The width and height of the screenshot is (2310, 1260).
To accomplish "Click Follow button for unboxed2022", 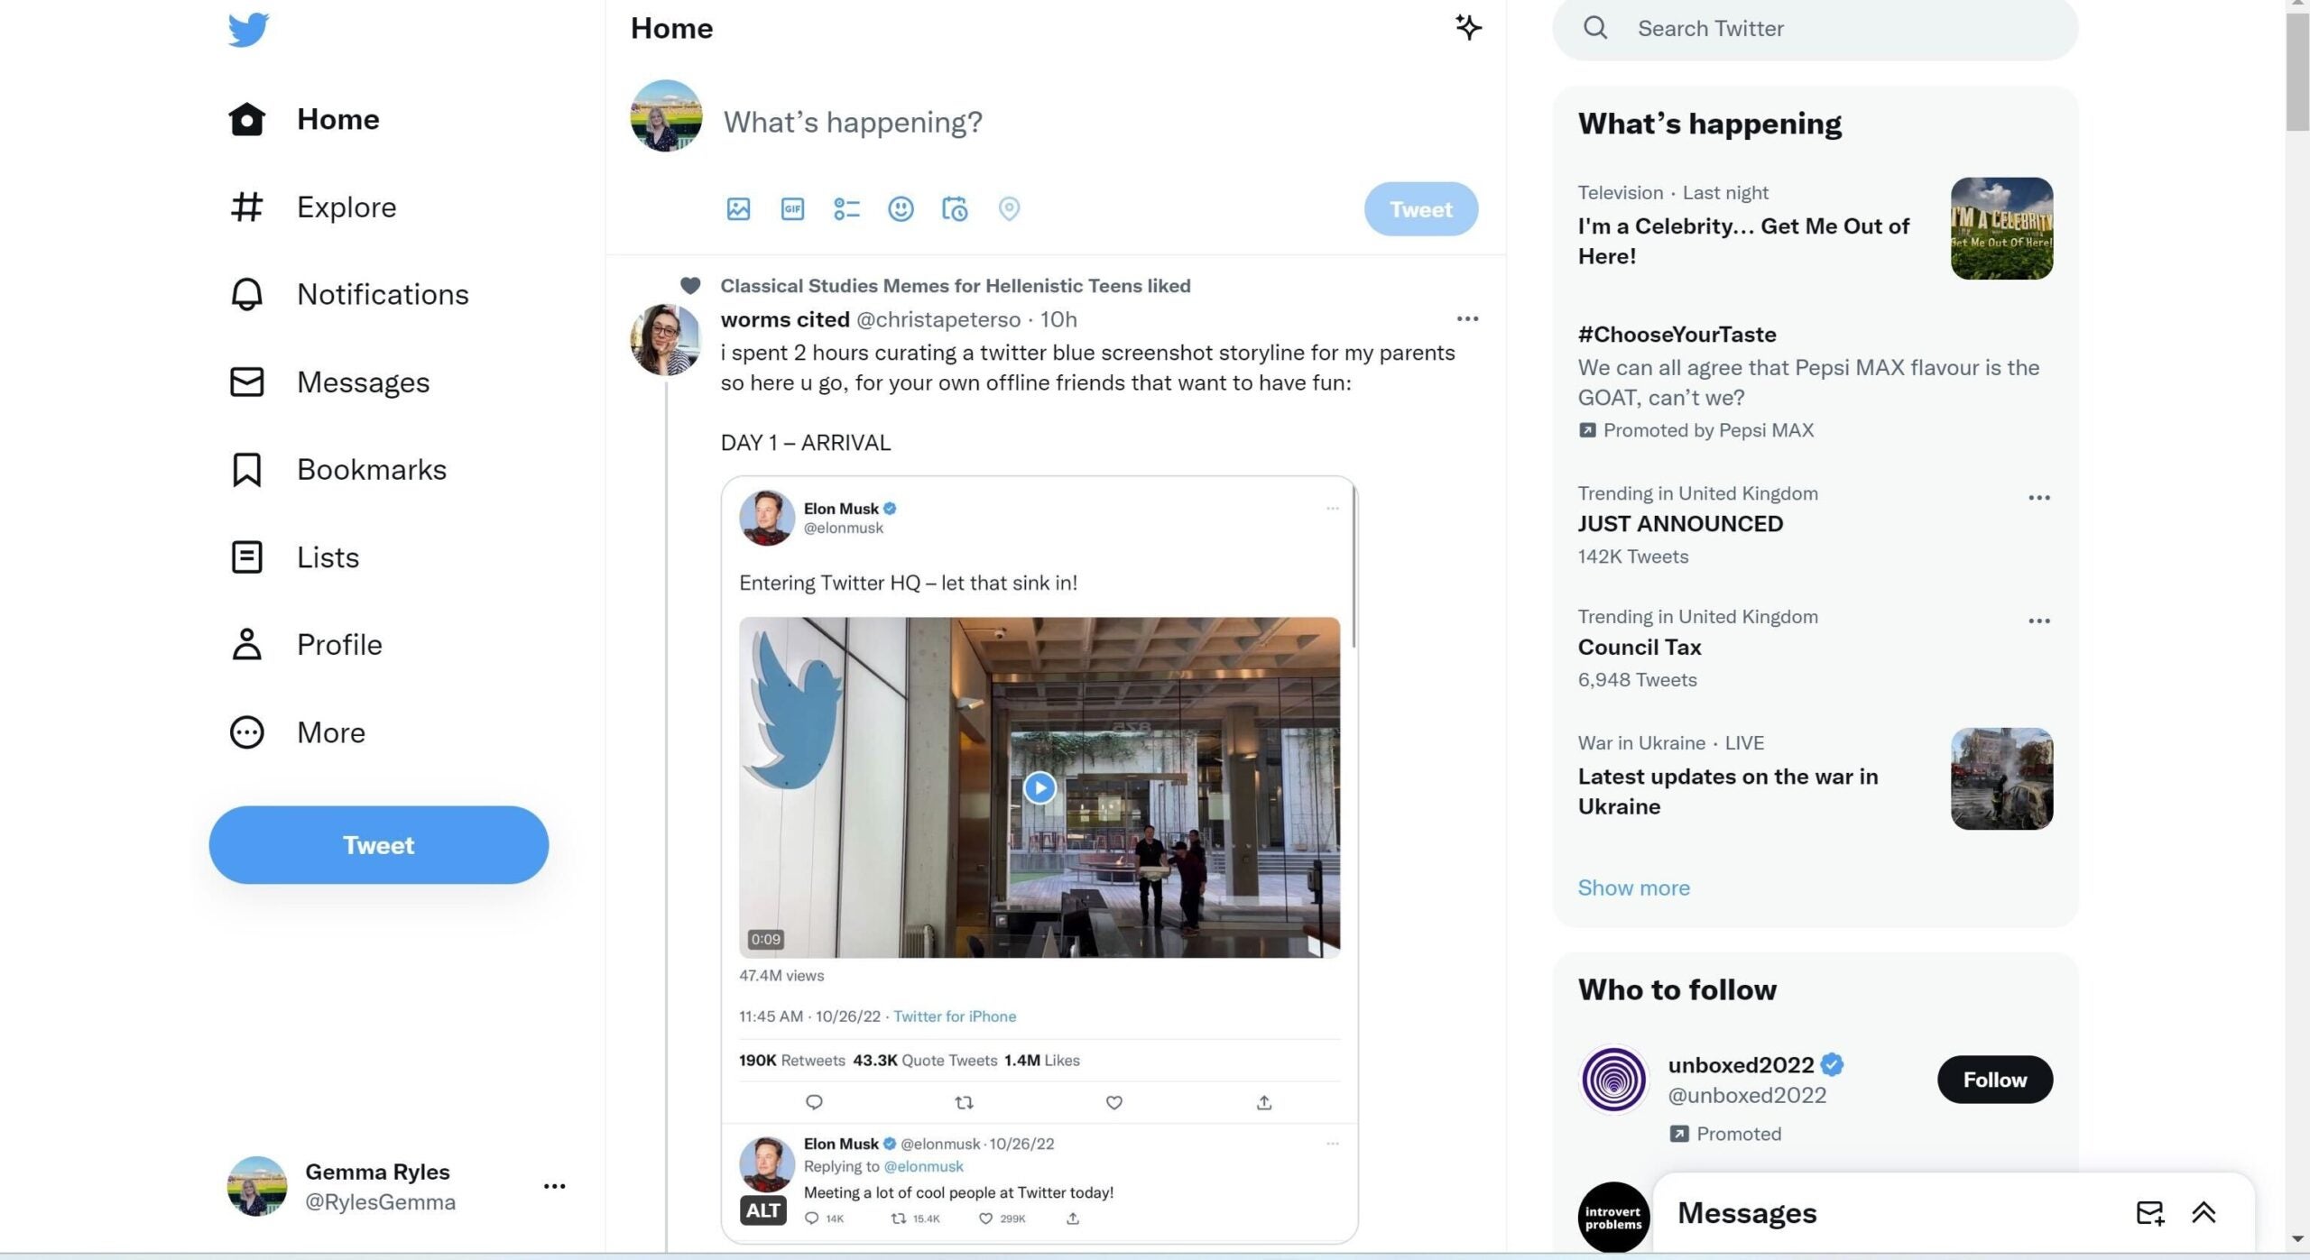I will (1993, 1079).
